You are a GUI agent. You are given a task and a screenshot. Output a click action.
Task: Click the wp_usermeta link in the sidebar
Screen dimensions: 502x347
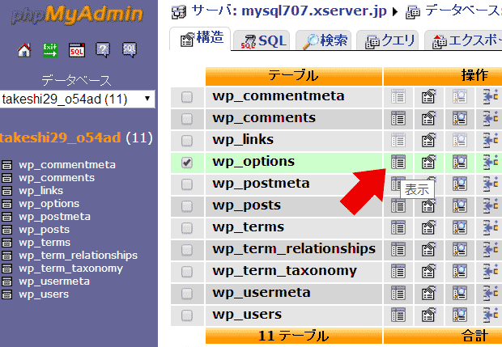click(54, 281)
